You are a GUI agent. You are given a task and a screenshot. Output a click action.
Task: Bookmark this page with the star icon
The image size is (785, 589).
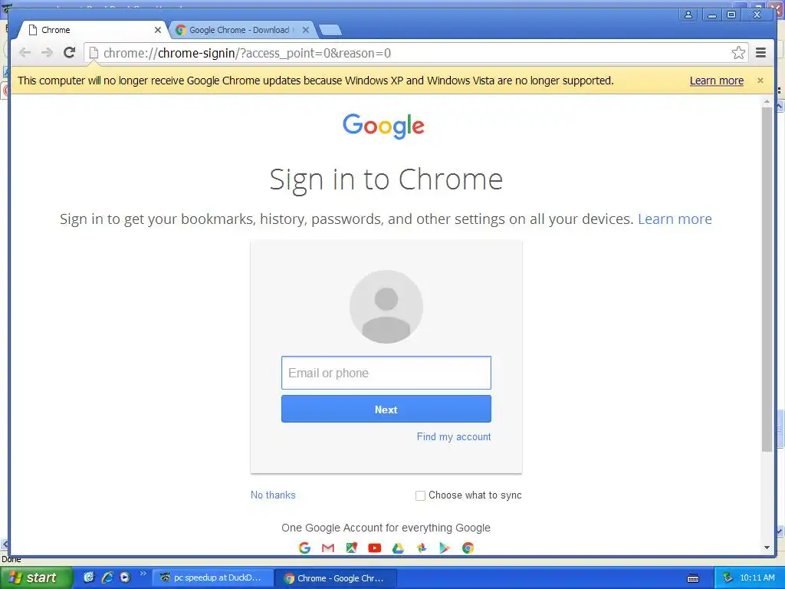[x=738, y=53]
